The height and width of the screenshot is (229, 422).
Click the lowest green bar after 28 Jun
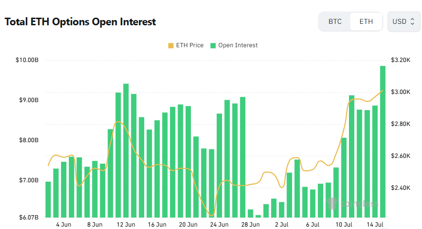pyautogui.click(x=258, y=216)
